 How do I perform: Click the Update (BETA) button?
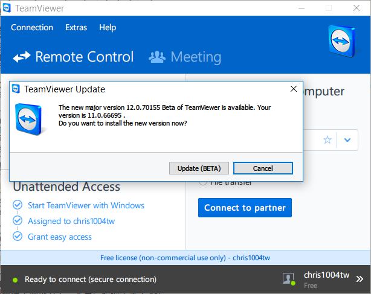point(199,168)
